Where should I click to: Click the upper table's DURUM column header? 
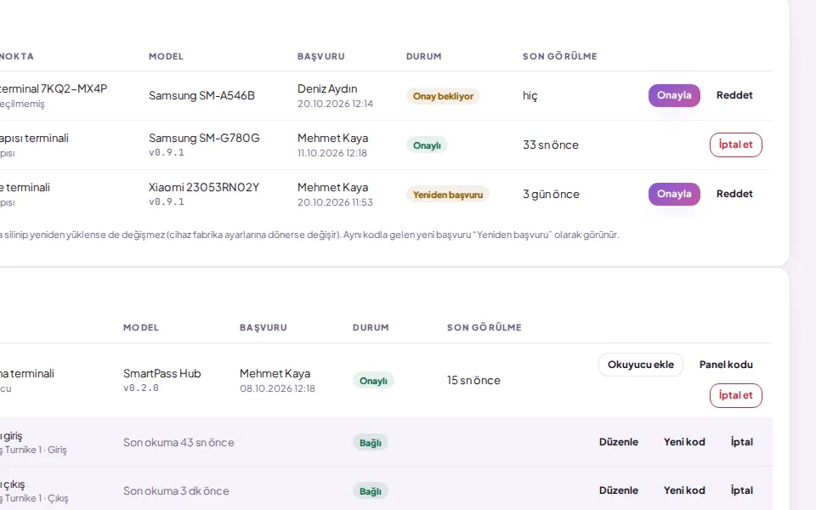tap(423, 56)
